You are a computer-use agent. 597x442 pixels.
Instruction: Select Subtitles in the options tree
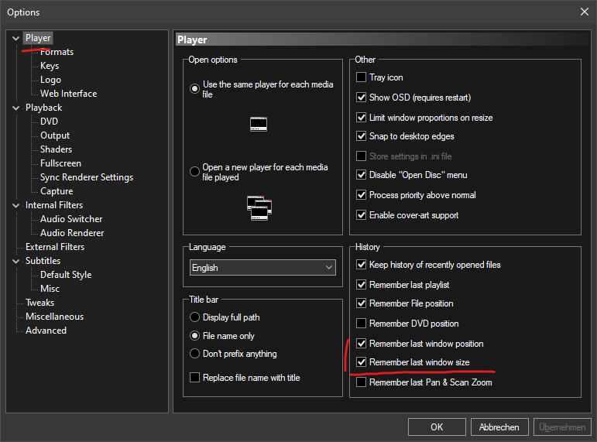(x=43, y=261)
